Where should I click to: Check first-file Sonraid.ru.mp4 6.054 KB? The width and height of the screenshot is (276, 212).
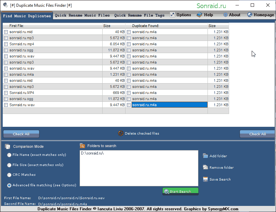[6, 44]
